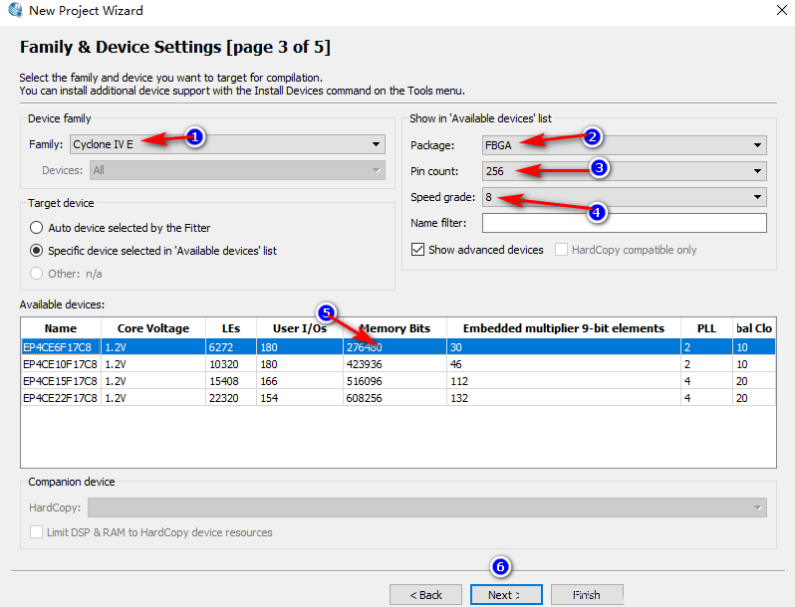Screen dimensions: 795x607
Task: Go back with the Back button
Action: click(425, 595)
